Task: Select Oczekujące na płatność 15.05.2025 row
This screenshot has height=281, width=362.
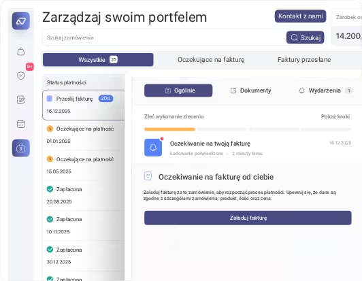Action: 84,165
